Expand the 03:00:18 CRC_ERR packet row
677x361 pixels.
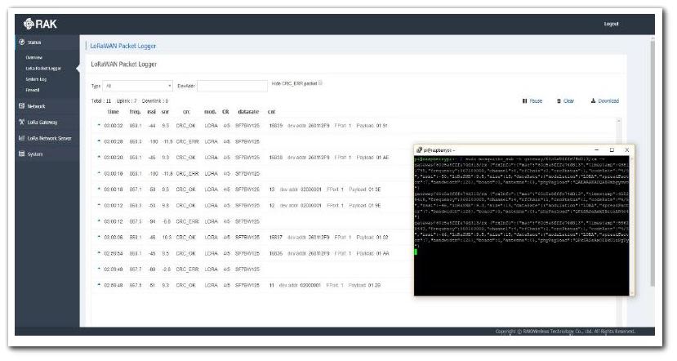point(99,173)
